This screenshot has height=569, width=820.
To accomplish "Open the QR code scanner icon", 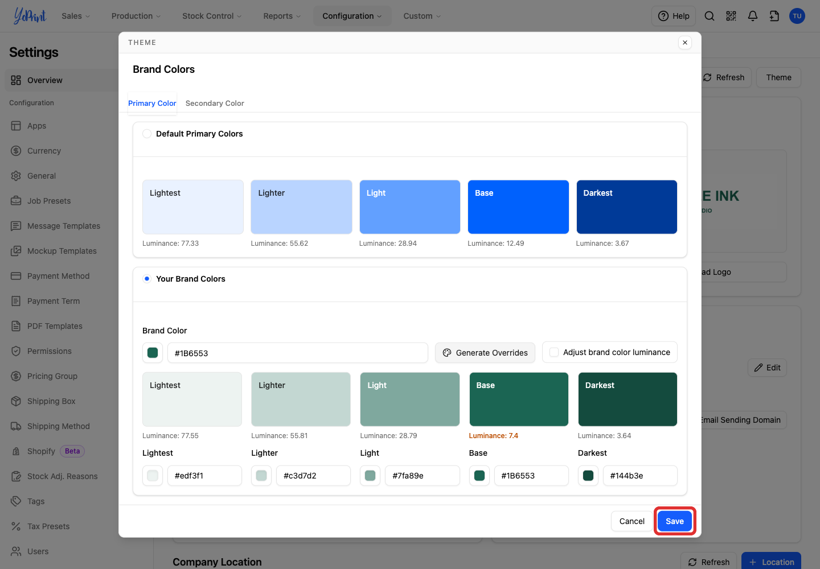I will pyautogui.click(x=731, y=16).
